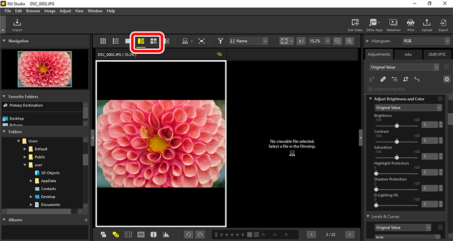The height and width of the screenshot is (241, 453).
Task: Select the crop tool
Action: pyautogui.click(x=406, y=79)
